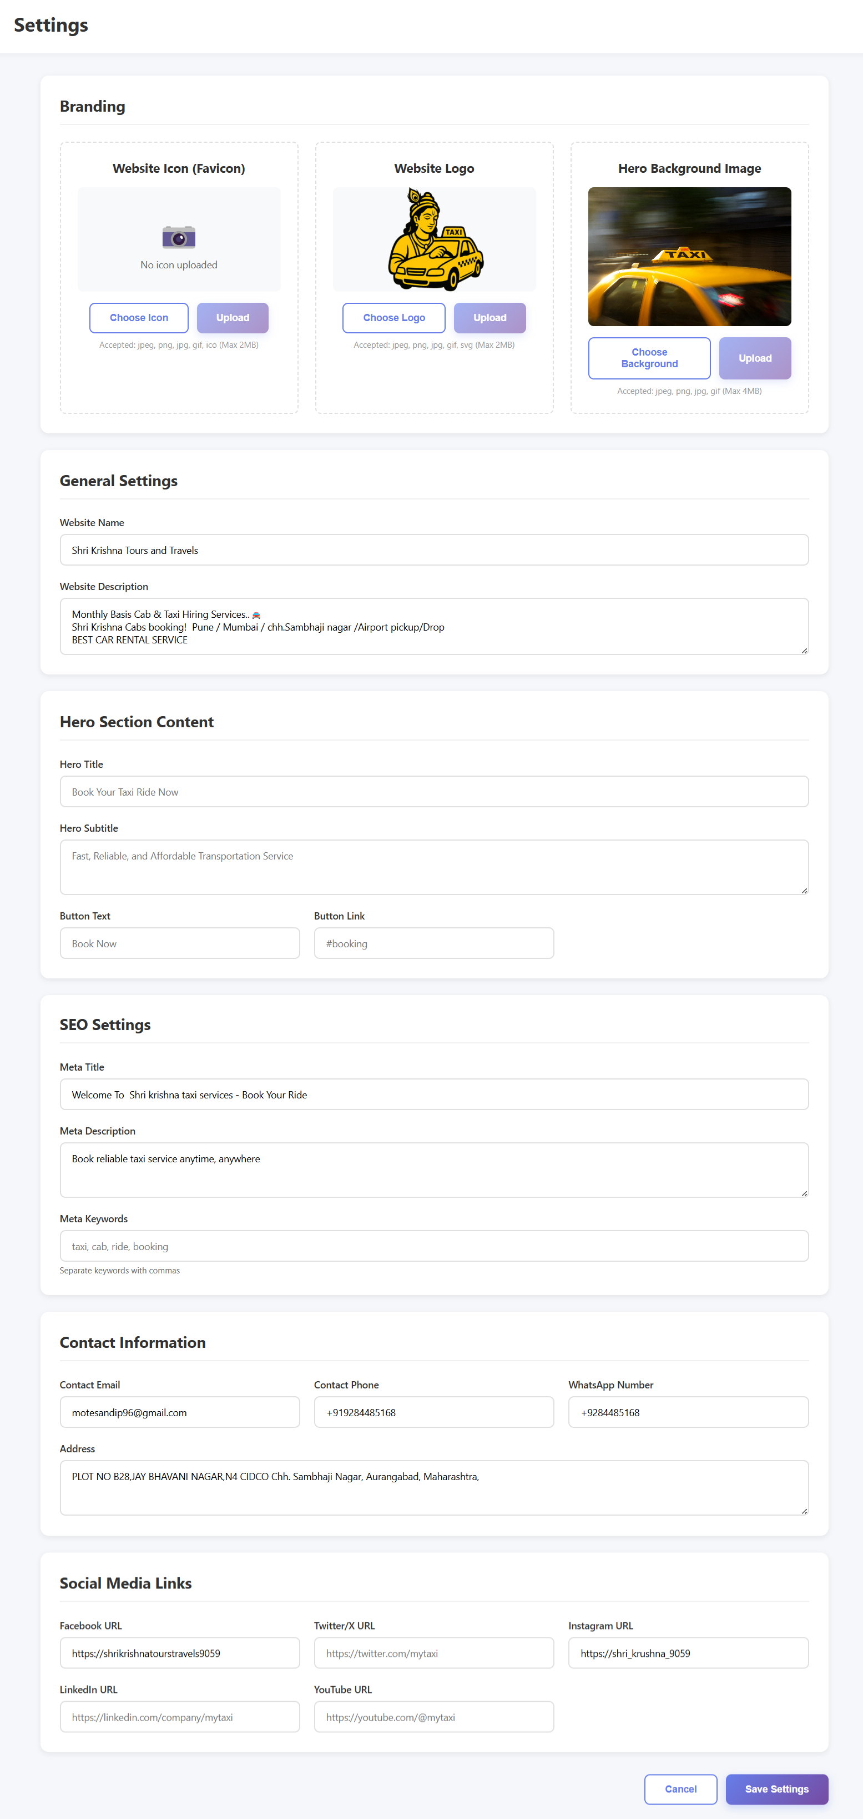Click the WhatsApp Number input
This screenshot has width=863, height=1819.
click(x=688, y=1412)
